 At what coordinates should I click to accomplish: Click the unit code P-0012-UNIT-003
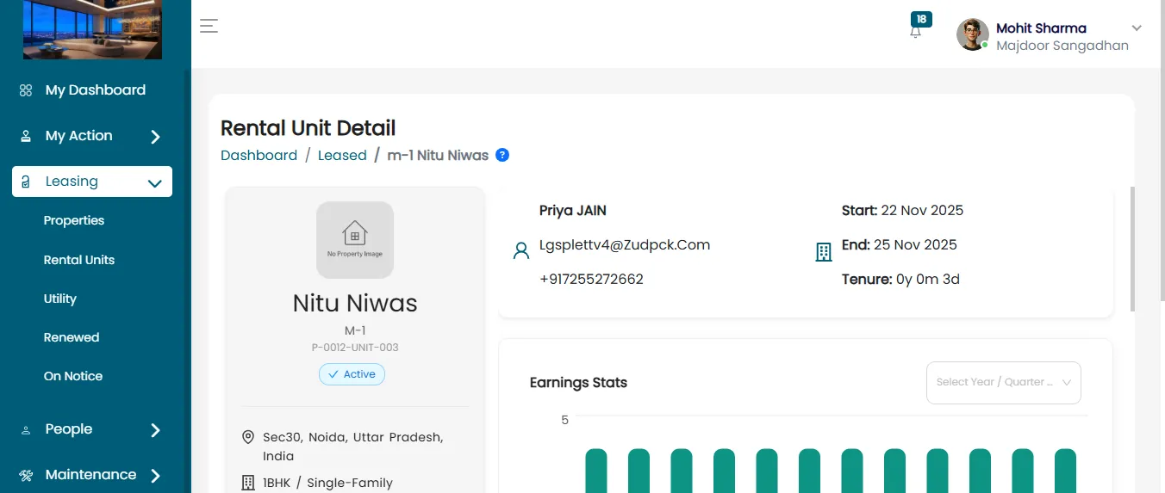pyautogui.click(x=355, y=348)
